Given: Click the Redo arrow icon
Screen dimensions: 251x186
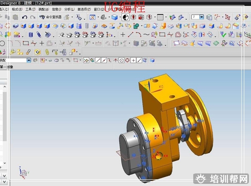Looking at the screenshot, I should [x=32, y=17].
